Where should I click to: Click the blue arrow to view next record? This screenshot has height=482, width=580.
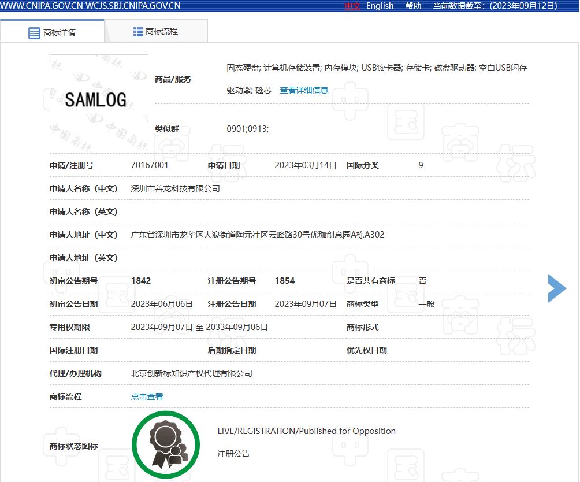coord(556,288)
